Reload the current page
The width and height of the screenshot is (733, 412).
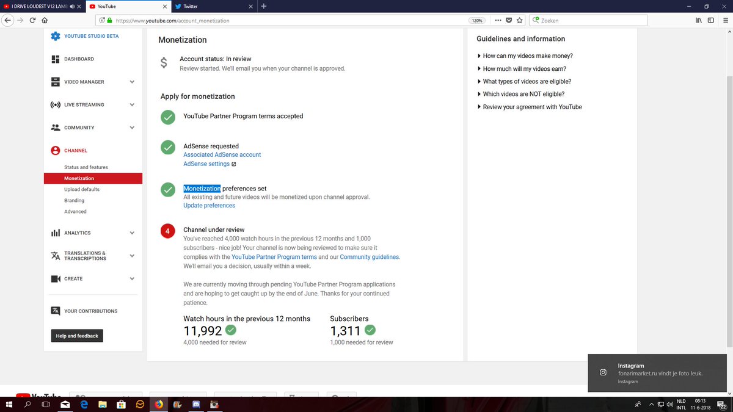(x=32, y=20)
